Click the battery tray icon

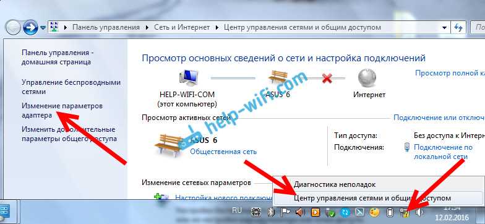point(390,213)
